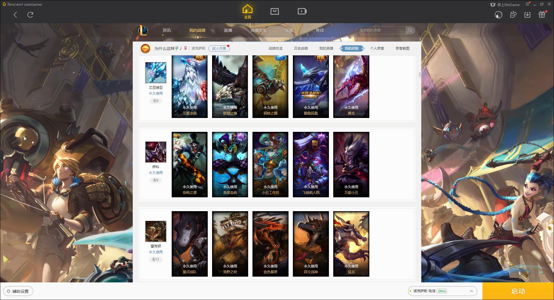This screenshot has height=300, width=554.
Task: Click the 雷克顿 hero portrait
Action: click(156, 231)
